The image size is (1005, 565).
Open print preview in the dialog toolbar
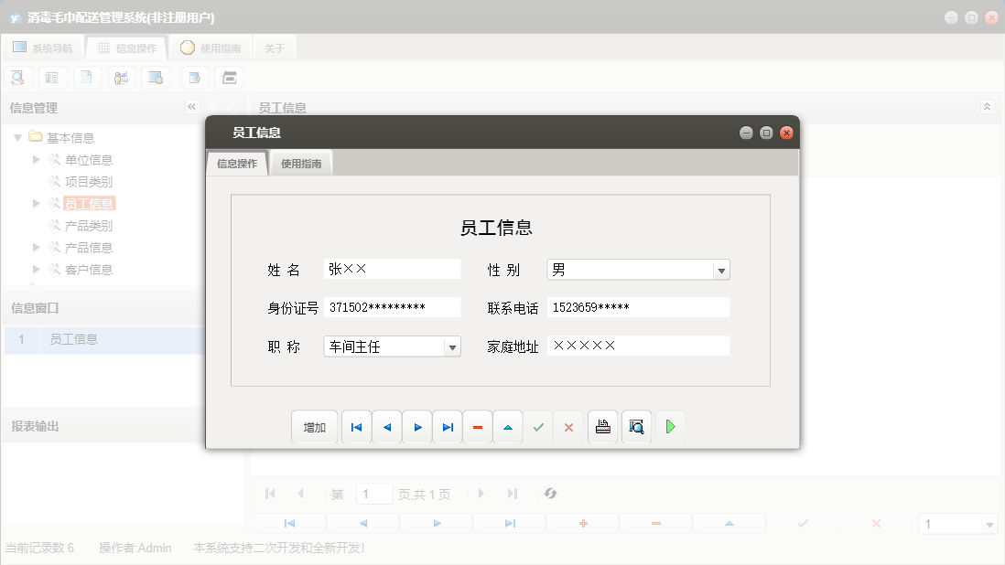coord(635,426)
